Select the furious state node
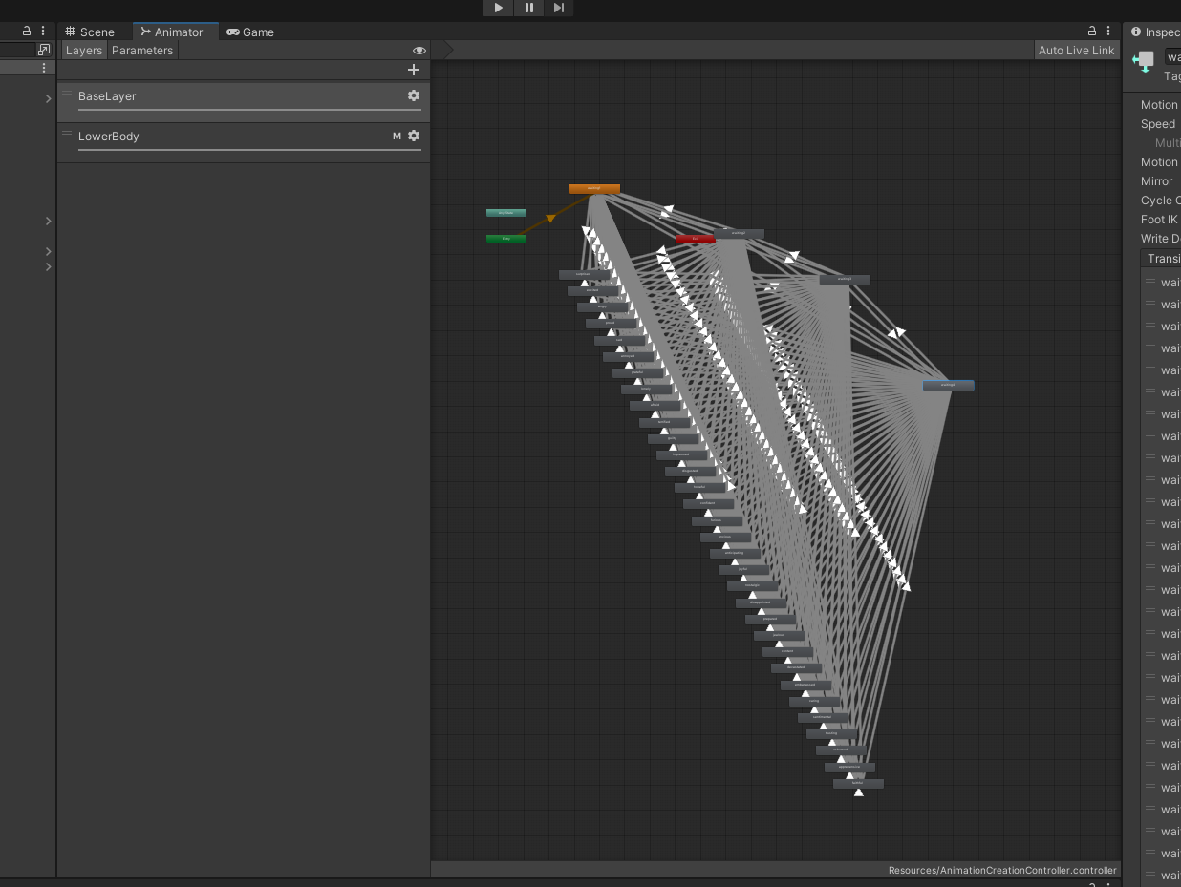This screenshot has height=887, width=1181. tap(717, 520)
